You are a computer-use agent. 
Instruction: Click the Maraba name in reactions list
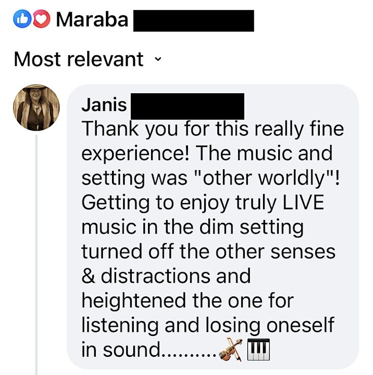[92, 20]
